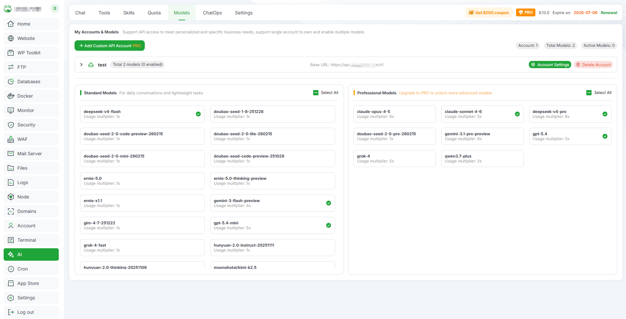Open the Account person icon

point(11,226)
